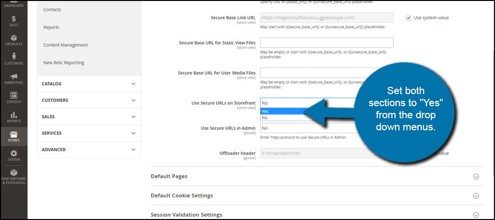This screenshot has height=220, width=495.
Task: Expand the Catalog configuration section
Action: point(89,84)
